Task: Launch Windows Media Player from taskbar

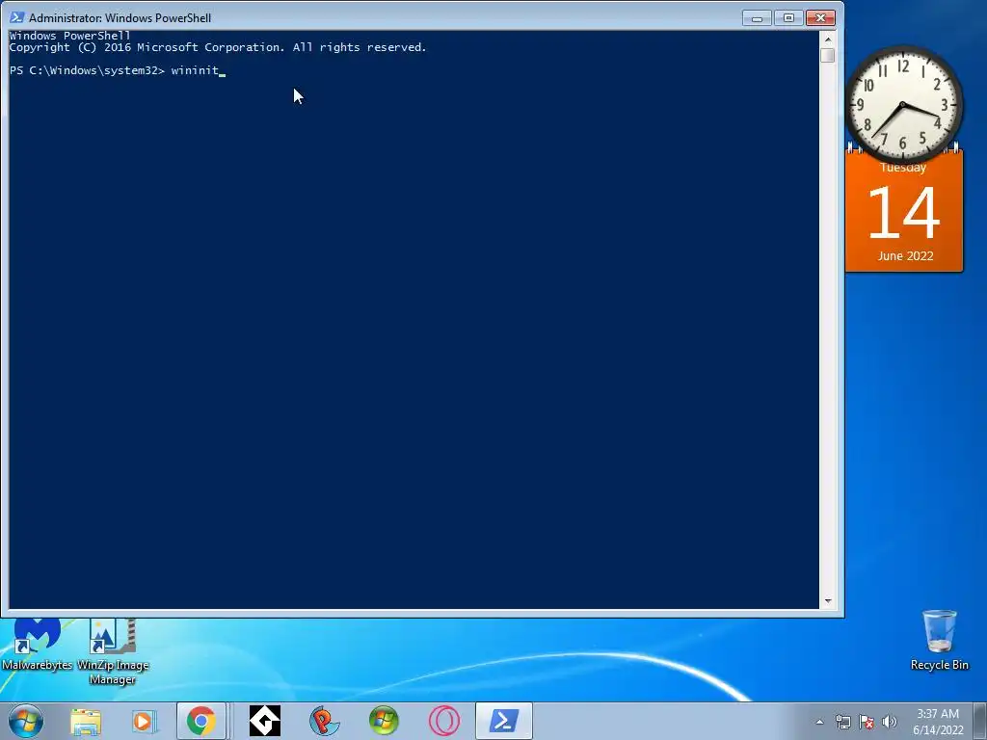Action: pyautogui.click(x=145, y=721)
